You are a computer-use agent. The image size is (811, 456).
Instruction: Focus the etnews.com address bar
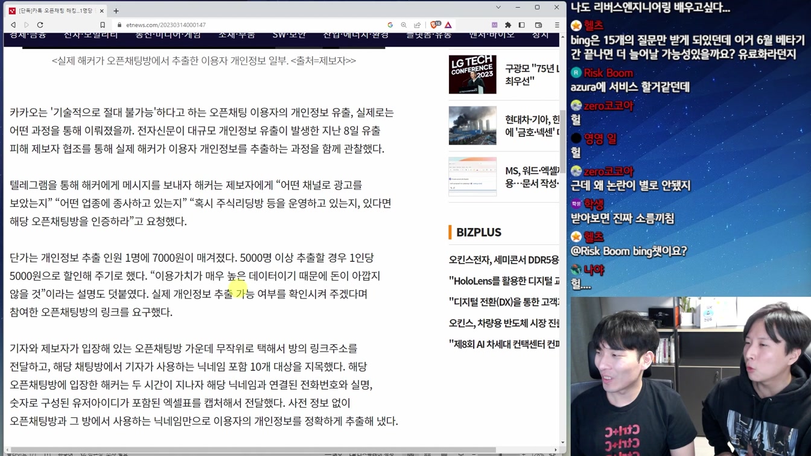253,25
